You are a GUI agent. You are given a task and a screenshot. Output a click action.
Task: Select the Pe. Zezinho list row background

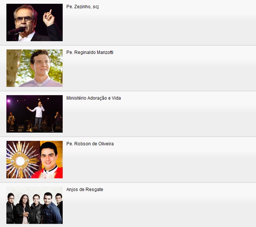[128, 22]
